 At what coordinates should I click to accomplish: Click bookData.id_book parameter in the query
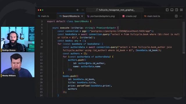(147, 50)
